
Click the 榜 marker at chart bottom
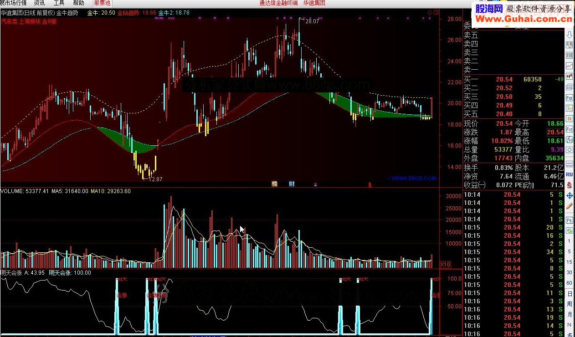click(275, 184)
